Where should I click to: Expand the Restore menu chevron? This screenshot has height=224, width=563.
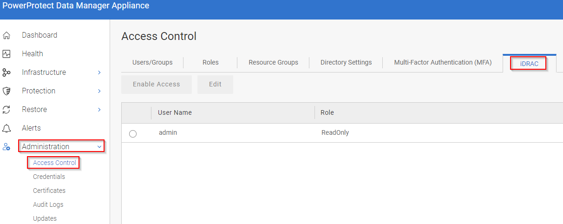[x=99, y=110]
